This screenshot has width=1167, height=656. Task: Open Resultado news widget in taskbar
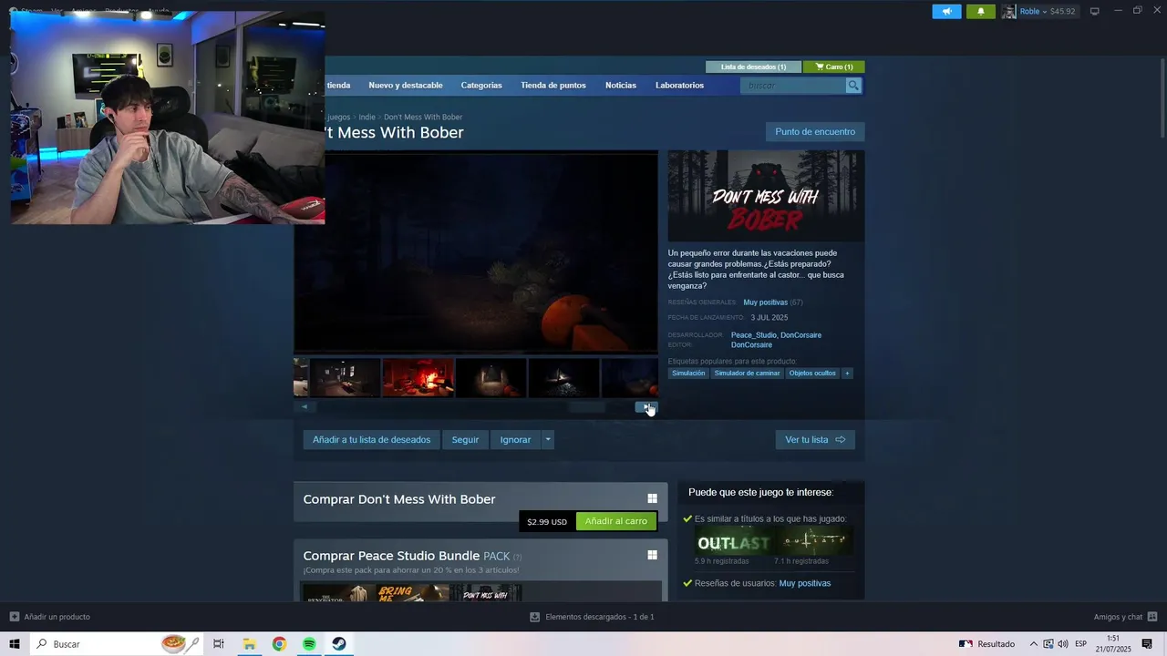(986, 644)
